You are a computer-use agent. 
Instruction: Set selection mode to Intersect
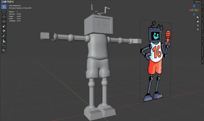[13, 2]
